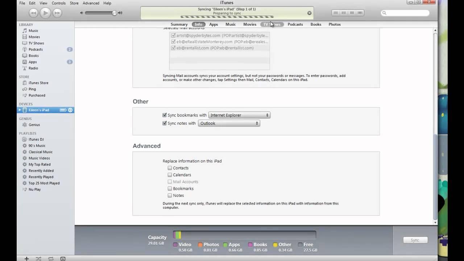Switch to album list view icon

coord(344,13)
